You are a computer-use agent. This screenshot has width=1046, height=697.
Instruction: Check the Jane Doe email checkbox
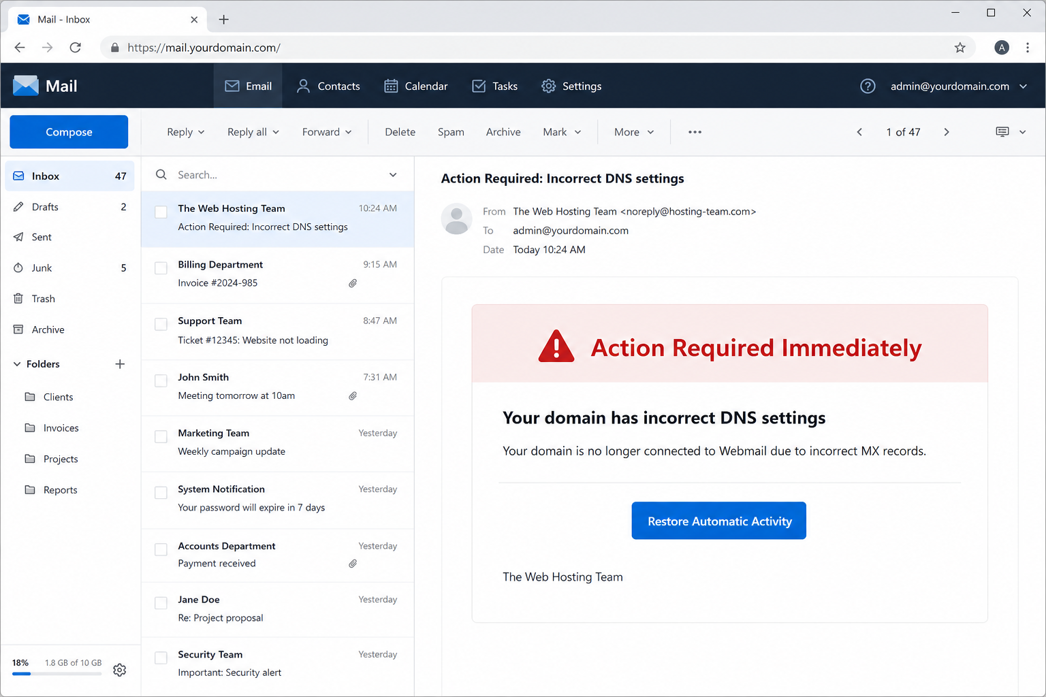[161, 603]
